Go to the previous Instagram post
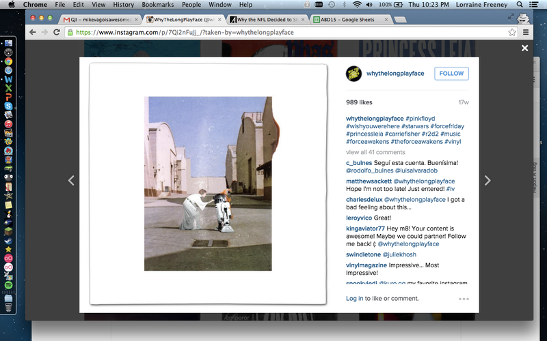This screenshot has height=341, width=547. click(x=71, y=180)
